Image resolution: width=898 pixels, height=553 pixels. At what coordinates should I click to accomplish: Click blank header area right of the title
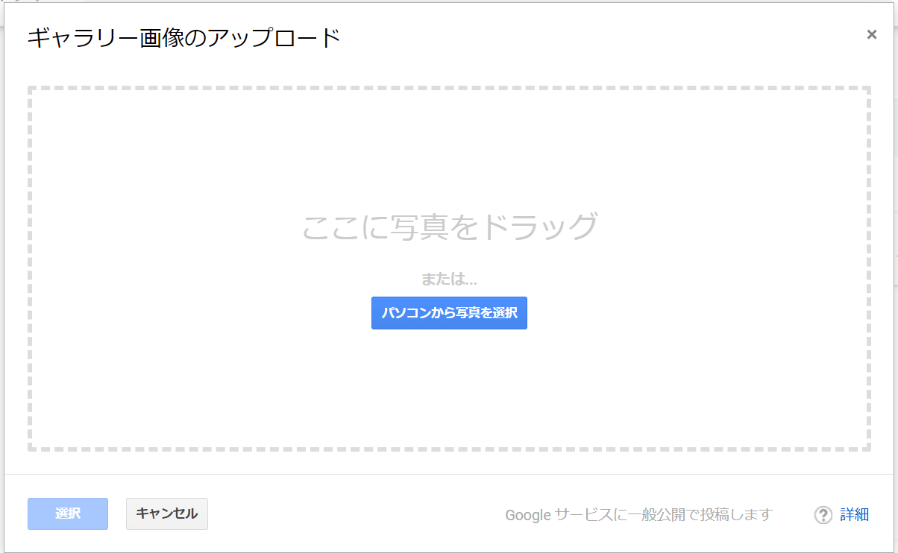[597, 37]
